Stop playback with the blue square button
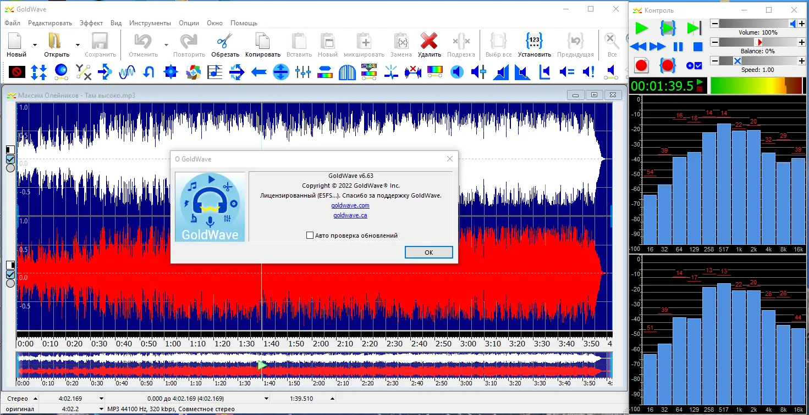 point(697,47)
